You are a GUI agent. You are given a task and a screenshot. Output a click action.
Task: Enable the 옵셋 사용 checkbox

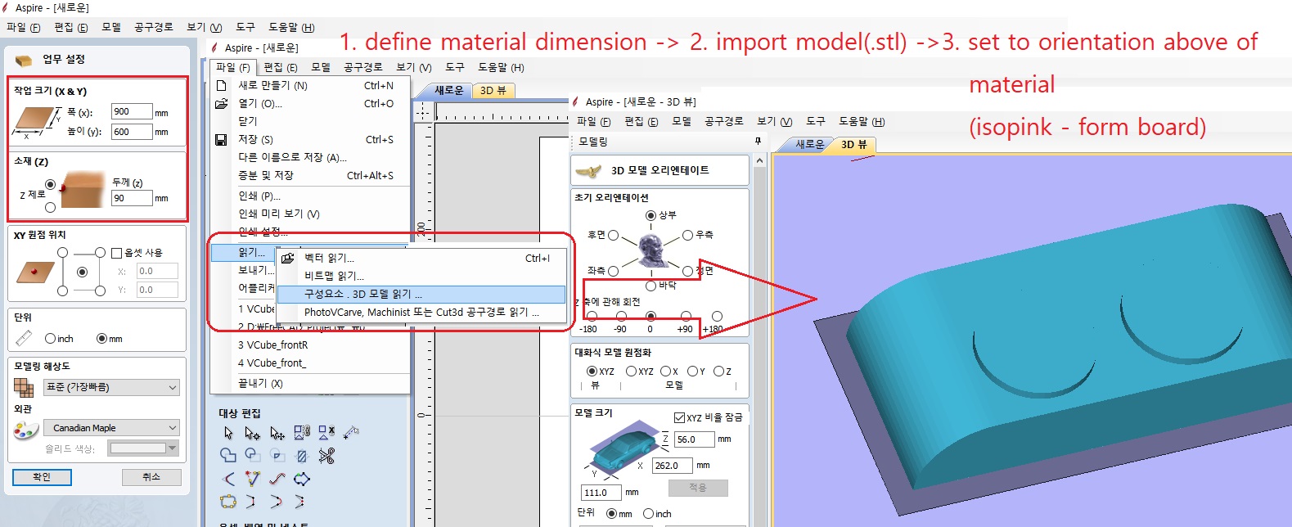(x=116, y=253)
